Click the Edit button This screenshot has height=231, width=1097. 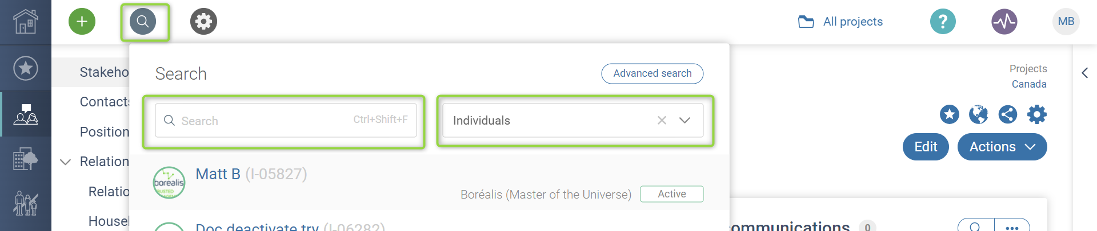coord(926,147)
